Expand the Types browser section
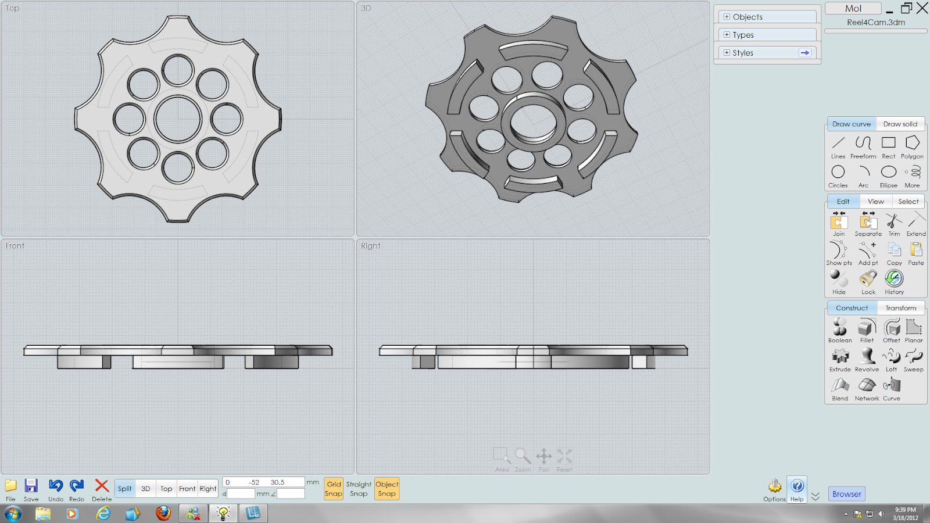Screen dimensions: 930x523 (727, 35)
